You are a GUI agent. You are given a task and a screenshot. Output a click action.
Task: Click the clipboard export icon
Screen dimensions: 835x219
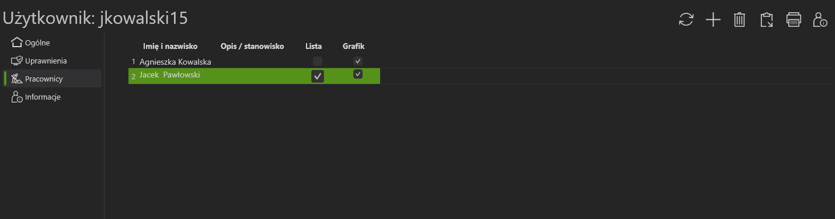[x=766, y=20]
